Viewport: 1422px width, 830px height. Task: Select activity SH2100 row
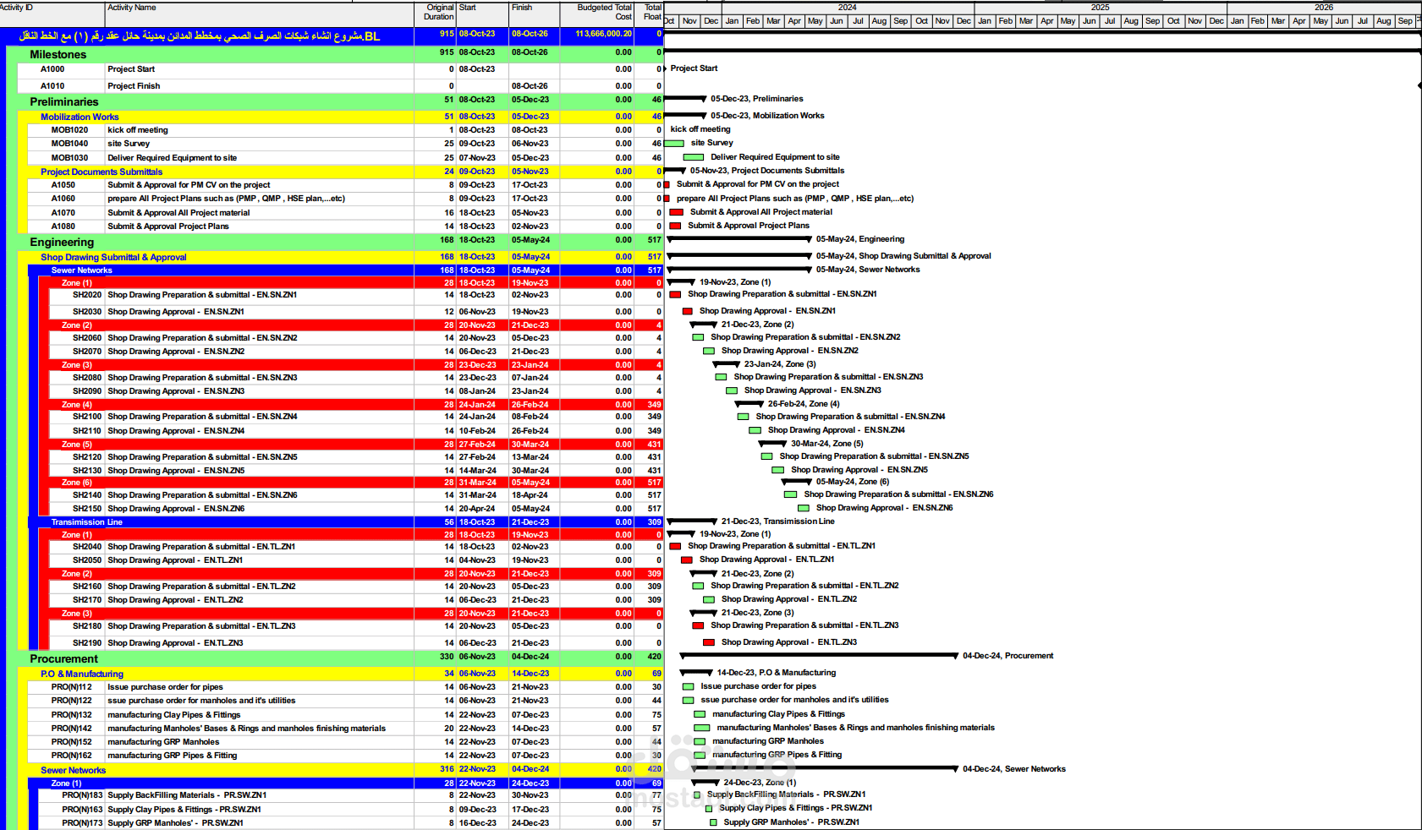(355, 417)
